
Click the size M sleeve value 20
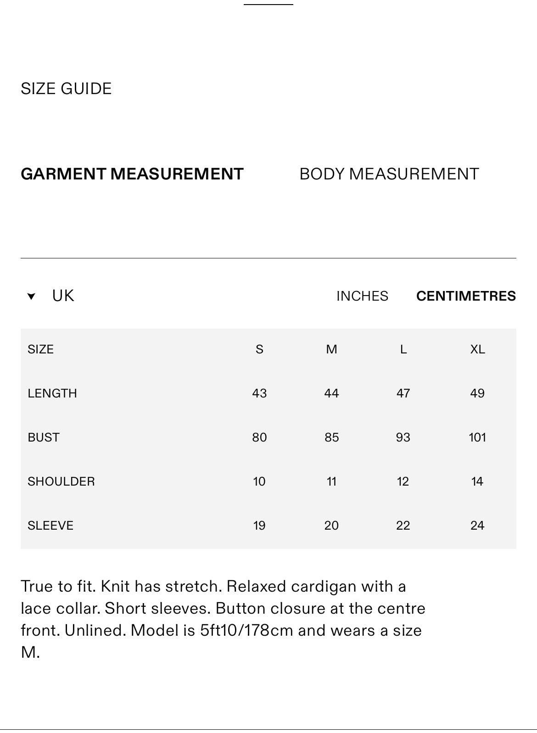click(x=331, y=526)
